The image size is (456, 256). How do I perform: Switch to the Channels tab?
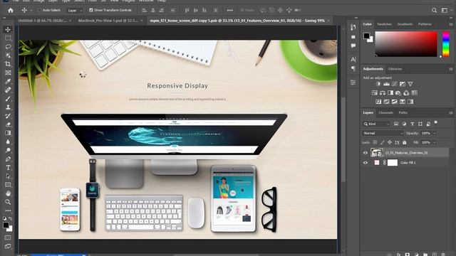tap(386, 112)
